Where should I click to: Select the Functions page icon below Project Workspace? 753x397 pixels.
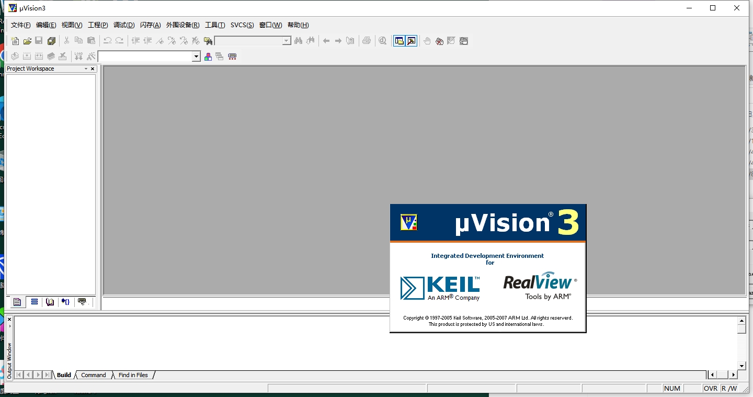[65, 302]
